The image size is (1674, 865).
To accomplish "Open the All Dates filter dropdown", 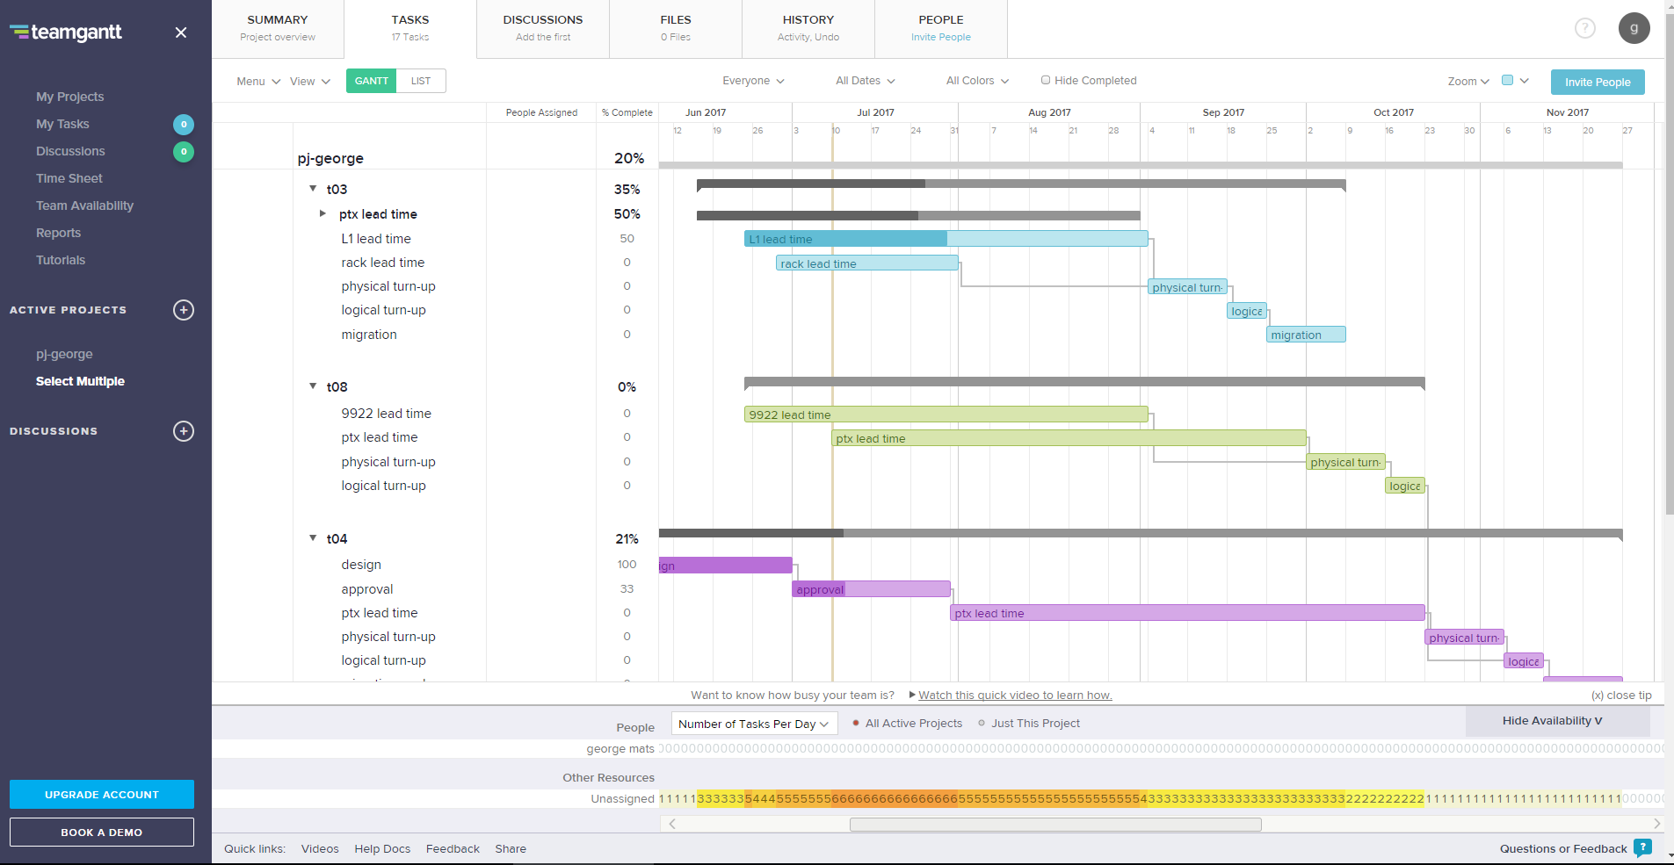I will 866,81.
